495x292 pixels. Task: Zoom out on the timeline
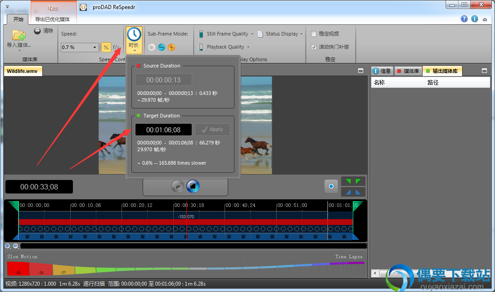tap(15, 246)
